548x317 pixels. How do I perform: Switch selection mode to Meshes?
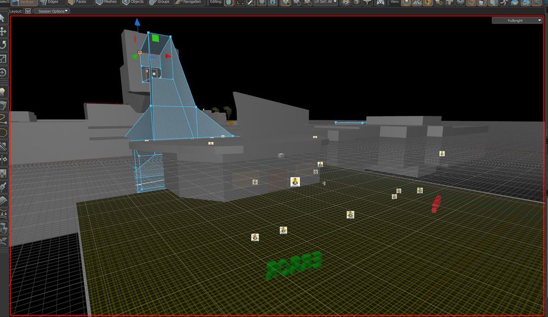[x=107, y=2]
